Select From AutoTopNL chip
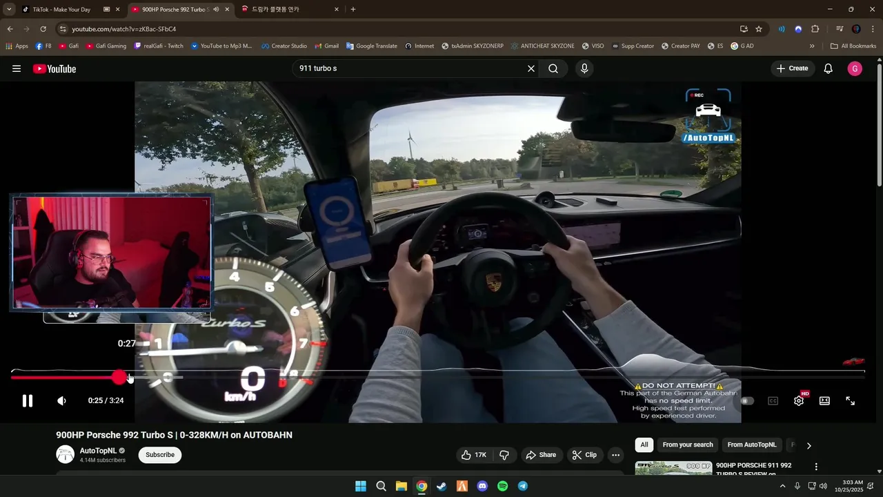 [752, 445]
